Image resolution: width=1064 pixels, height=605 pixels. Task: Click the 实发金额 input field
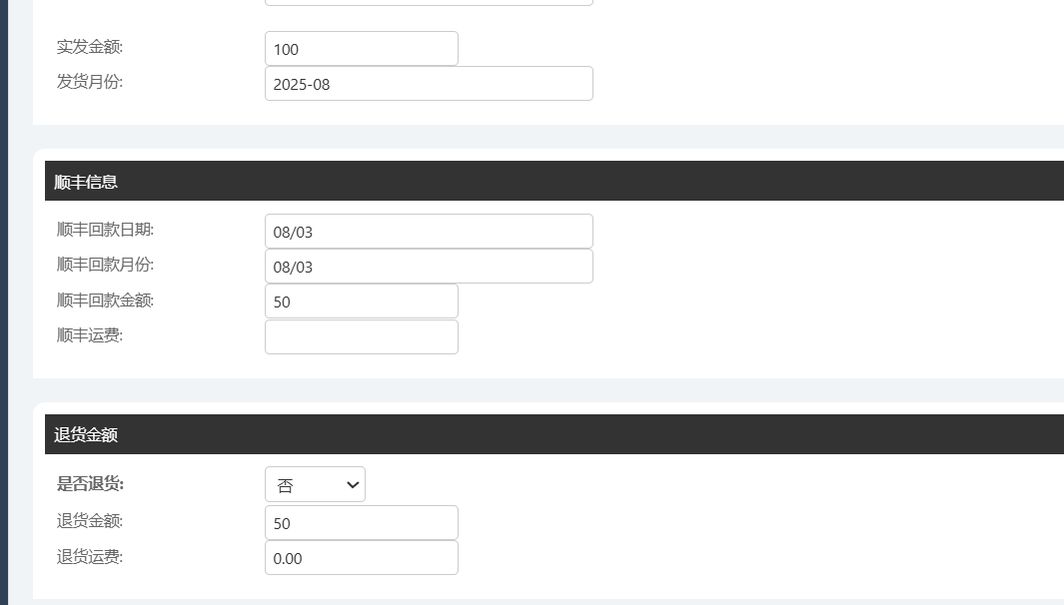[x=361, y=49]
